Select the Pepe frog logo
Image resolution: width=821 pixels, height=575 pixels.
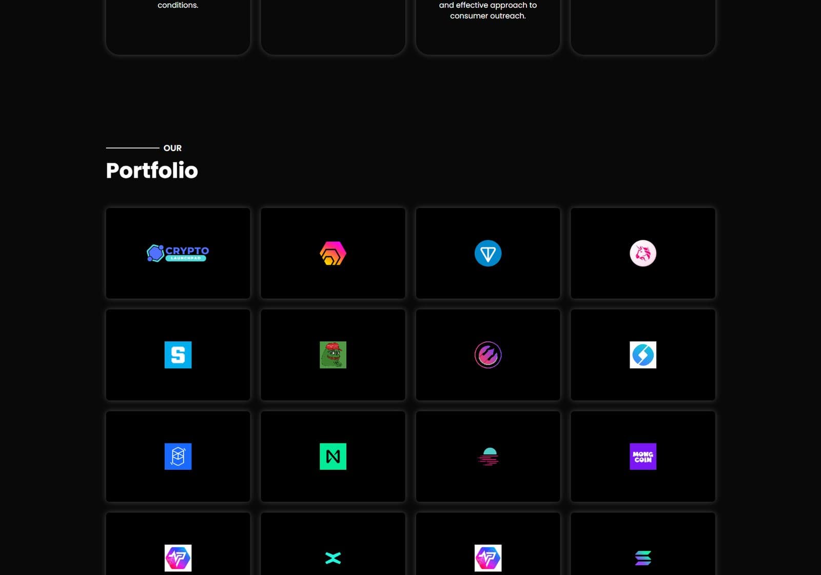pyautogui.click(x=333, y=355)
